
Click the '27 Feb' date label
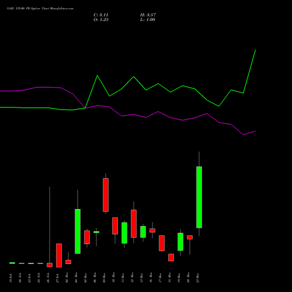click(x=57, y=278)
